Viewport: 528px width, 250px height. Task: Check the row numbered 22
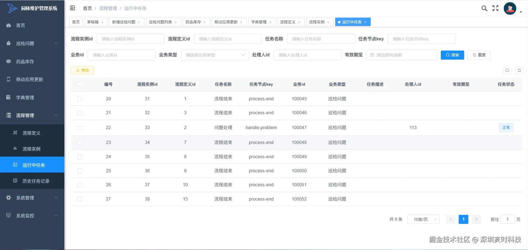(x=79, y=127)
